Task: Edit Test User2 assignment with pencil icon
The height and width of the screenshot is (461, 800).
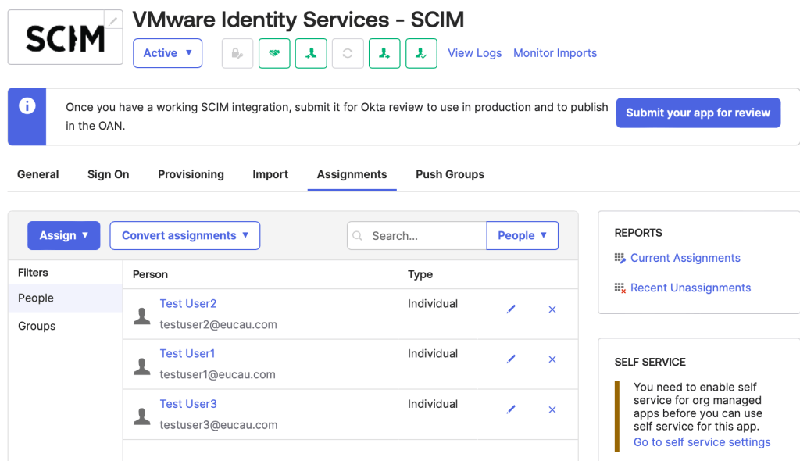Action: point(511,309)
